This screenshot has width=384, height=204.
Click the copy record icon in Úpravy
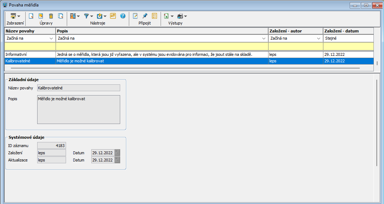tap(61, 16)
